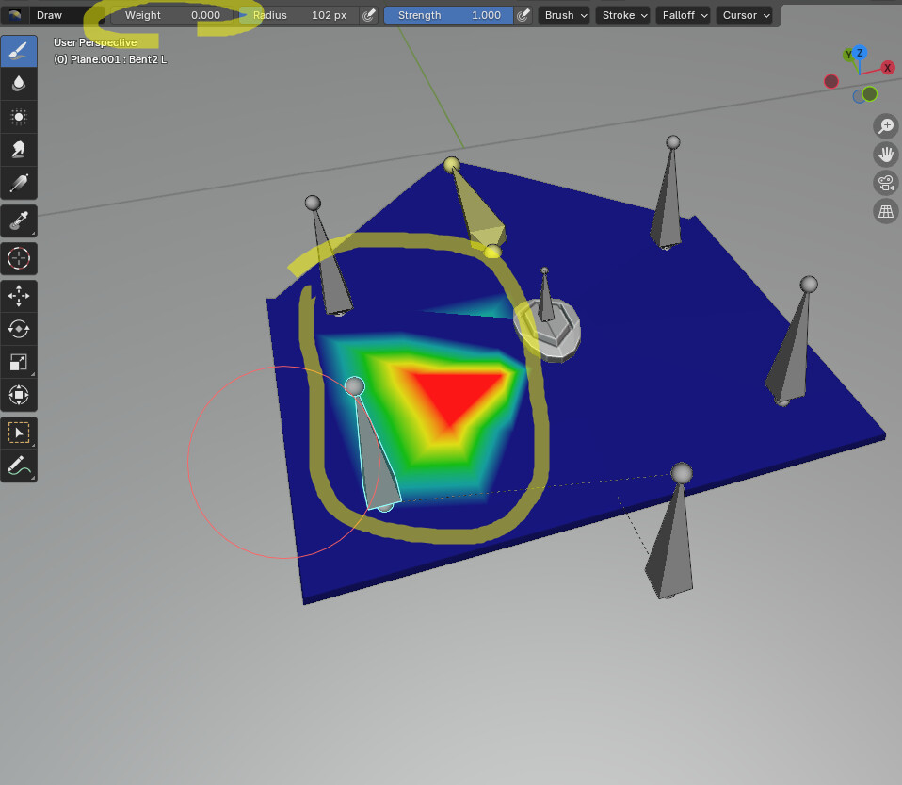Select the Gradient weight tool
This screenshot has height=785, width=902.
19,183
